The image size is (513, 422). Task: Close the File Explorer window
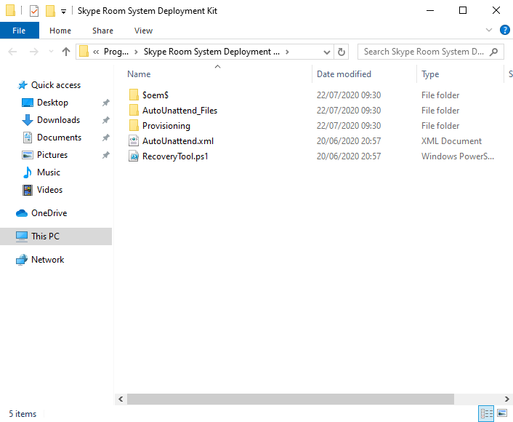496,10
